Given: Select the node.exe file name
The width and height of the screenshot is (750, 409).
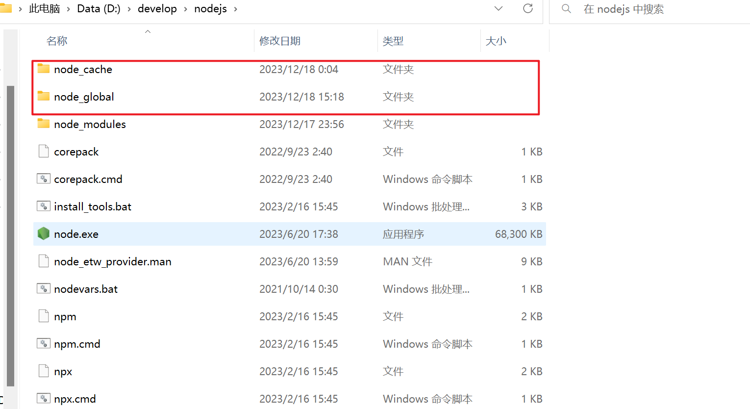Looking at the screenshot, I should click(76, 234).
